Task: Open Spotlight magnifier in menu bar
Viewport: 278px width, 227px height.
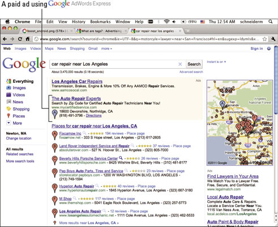Action: [x=271, y=22]
